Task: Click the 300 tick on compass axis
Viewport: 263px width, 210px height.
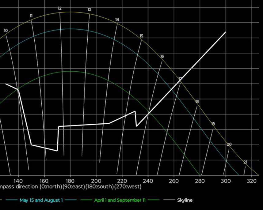Action: 226,180
